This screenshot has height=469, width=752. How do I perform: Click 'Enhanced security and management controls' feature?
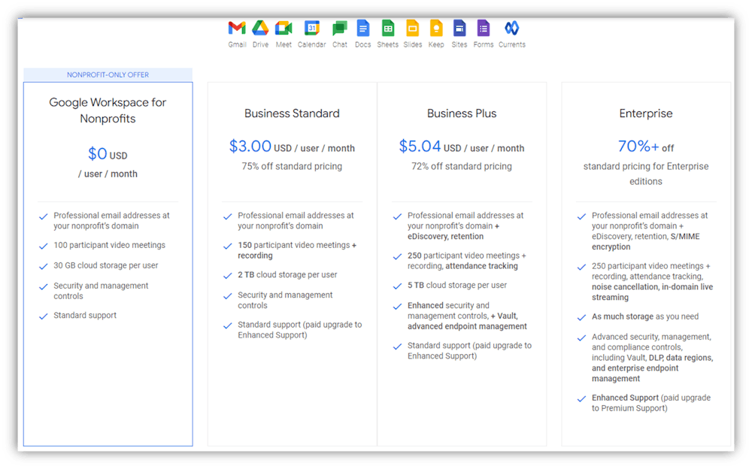[467, 316]
